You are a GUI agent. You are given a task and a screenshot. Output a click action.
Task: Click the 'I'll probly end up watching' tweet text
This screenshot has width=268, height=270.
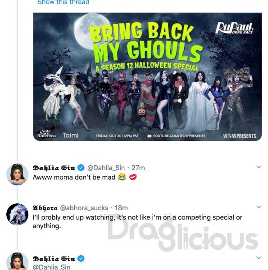click(137, 221)
